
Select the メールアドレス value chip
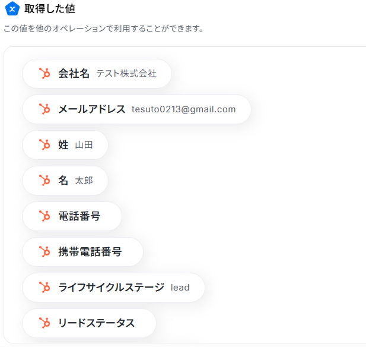[x=136, y=109]
